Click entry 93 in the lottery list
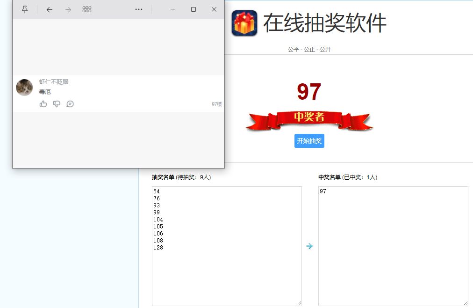The width and height of the screenshot is (473, 308). pos(157,205)
